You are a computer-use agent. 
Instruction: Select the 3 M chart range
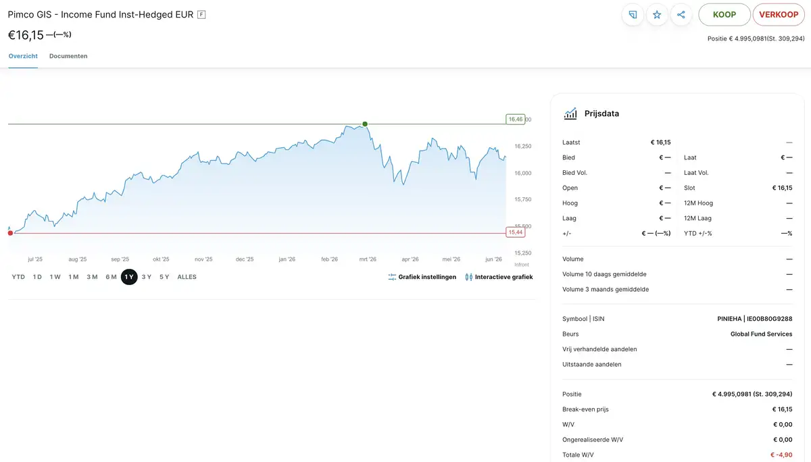point(92,277)
